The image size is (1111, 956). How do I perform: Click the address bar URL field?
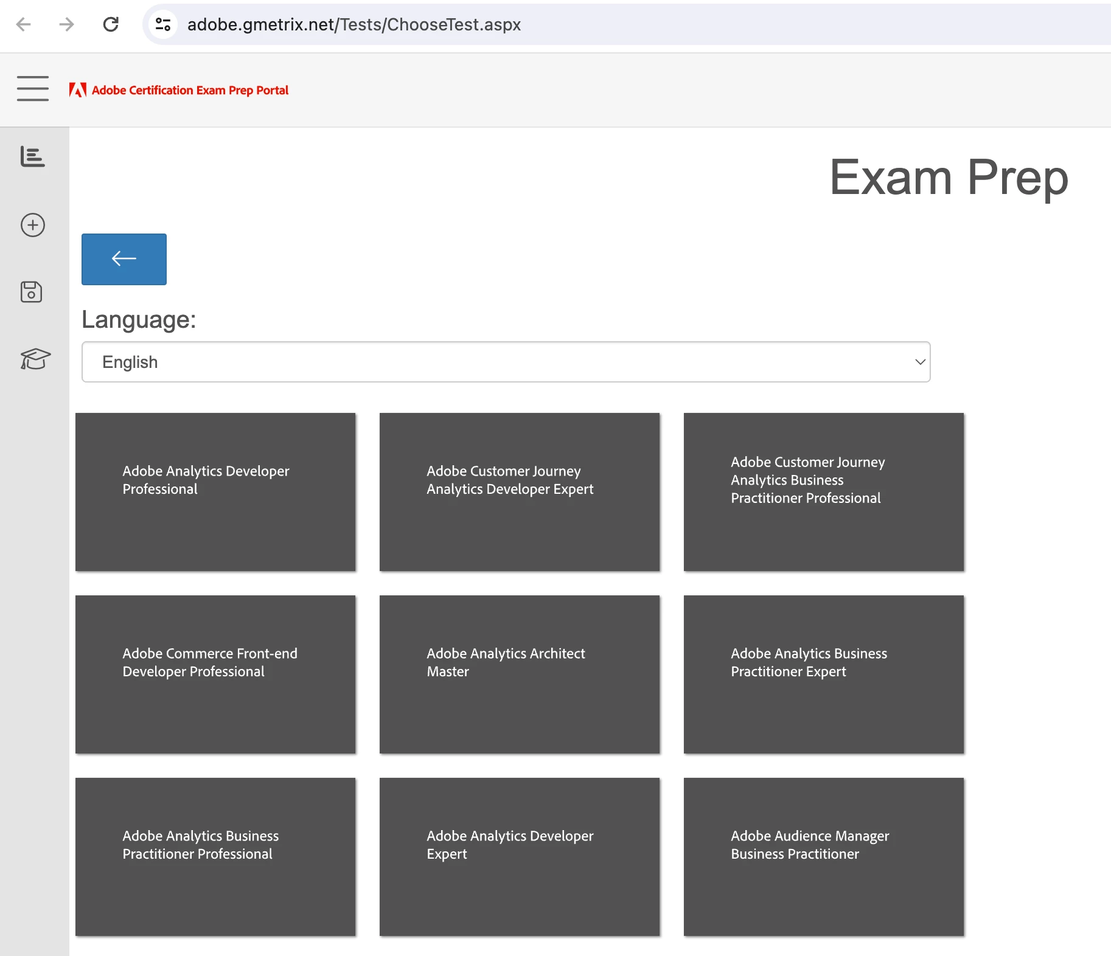tap(627, 24)
